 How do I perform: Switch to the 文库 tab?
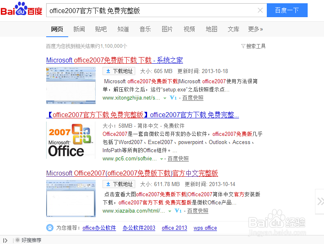233,29
